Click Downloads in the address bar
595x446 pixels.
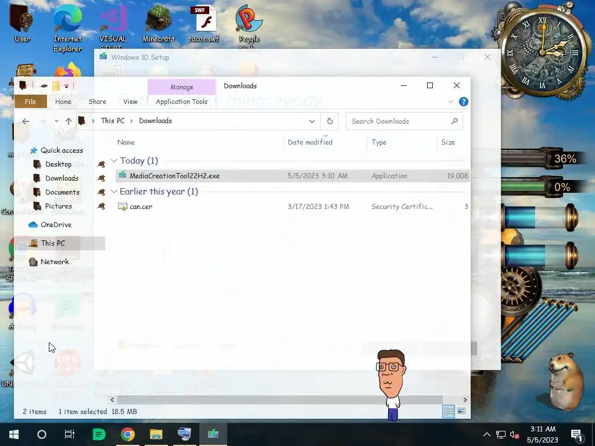155,121
